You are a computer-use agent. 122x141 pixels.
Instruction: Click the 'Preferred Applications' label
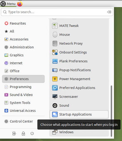tap(77, 88)
